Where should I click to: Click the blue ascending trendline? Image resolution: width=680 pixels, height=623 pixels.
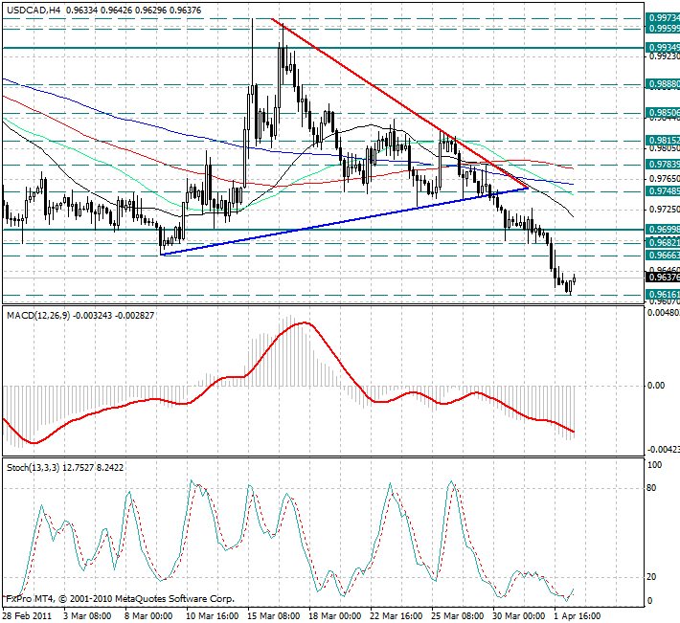pyautogui.click(x=345, y=221)
